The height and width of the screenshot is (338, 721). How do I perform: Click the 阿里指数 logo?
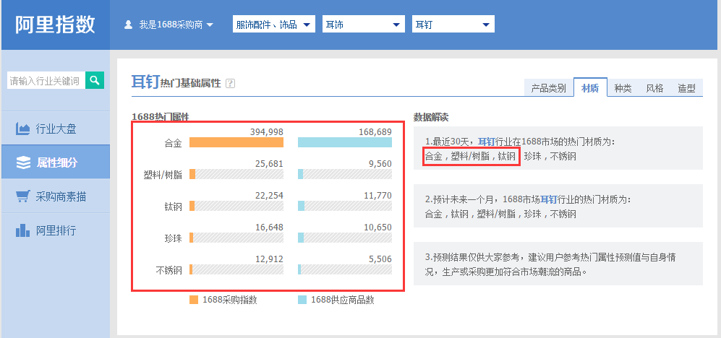tap(55, 25)
